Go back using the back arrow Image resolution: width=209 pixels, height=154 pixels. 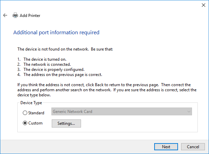tap(5, 15)
